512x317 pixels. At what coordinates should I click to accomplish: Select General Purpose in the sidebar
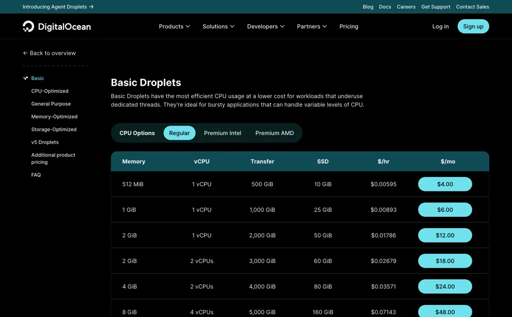click(x=51, y=103)
